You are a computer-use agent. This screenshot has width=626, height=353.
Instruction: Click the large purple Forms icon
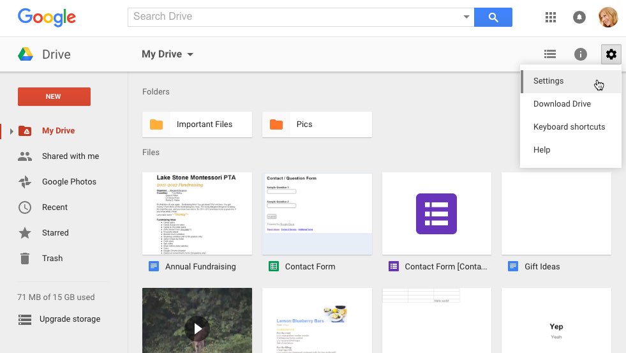tap(436, 214)
